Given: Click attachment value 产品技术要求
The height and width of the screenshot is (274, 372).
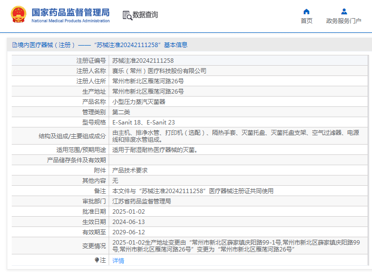Looking at the screenshot, I should 130,171.
